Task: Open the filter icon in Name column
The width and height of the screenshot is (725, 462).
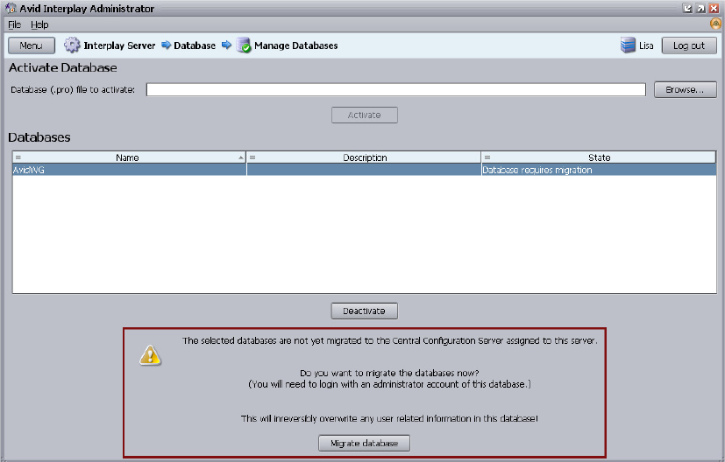Action: click(18, 157)
